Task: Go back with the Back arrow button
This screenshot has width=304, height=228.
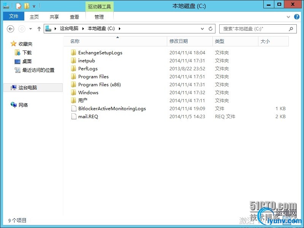Action: (11, 29)
